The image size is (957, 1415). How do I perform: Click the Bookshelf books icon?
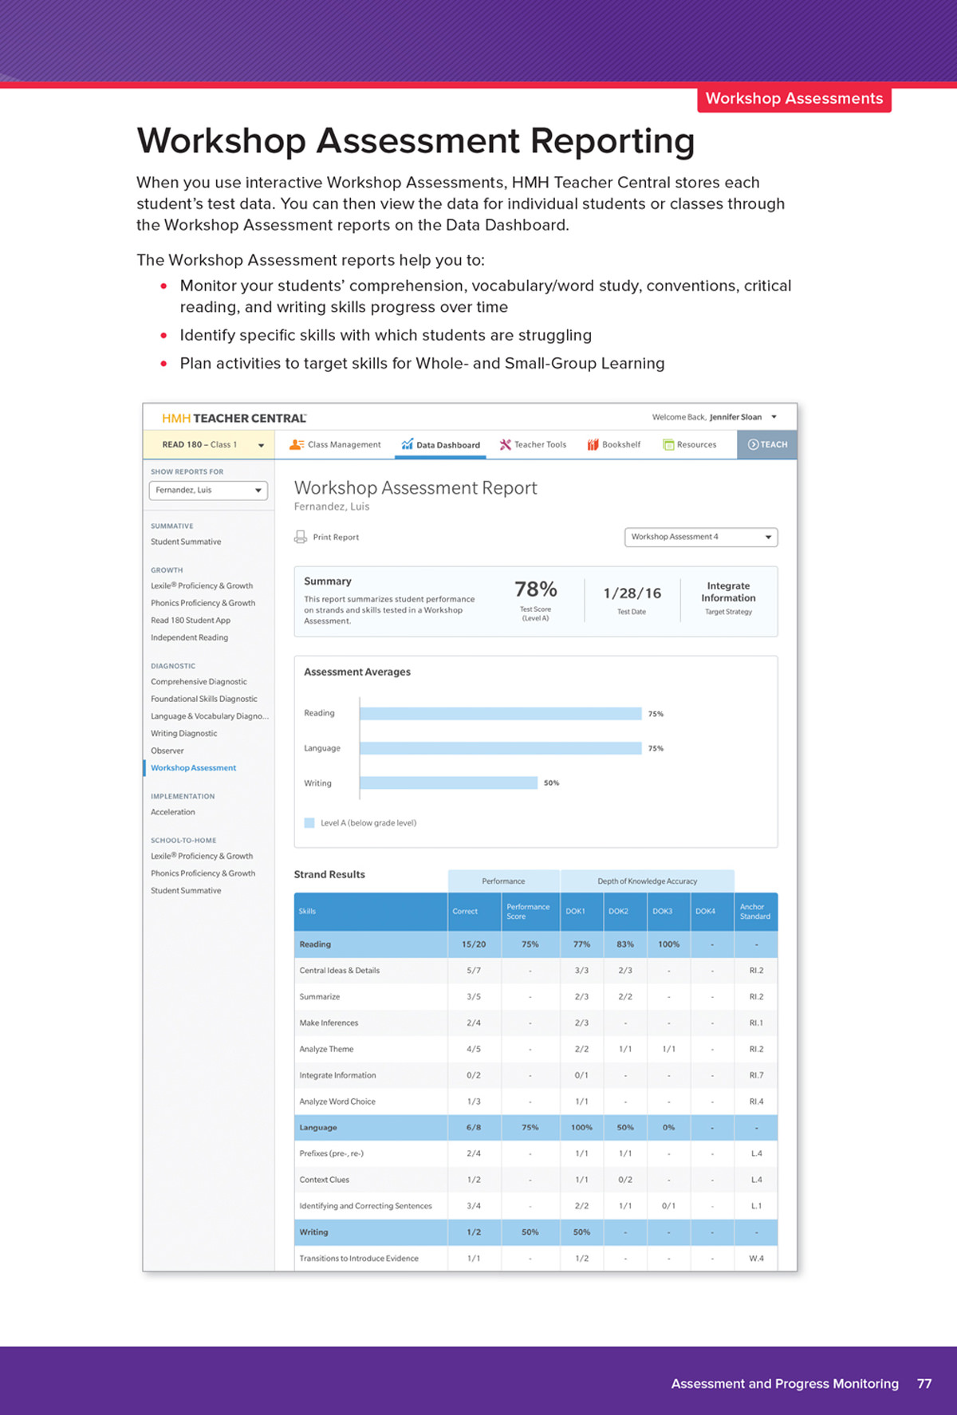tap(593, 445)
